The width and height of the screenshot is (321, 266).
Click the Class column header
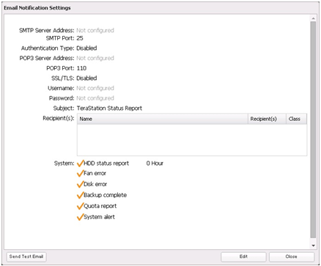(x=297, y=119)
